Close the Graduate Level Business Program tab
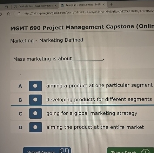 [56, 6]
